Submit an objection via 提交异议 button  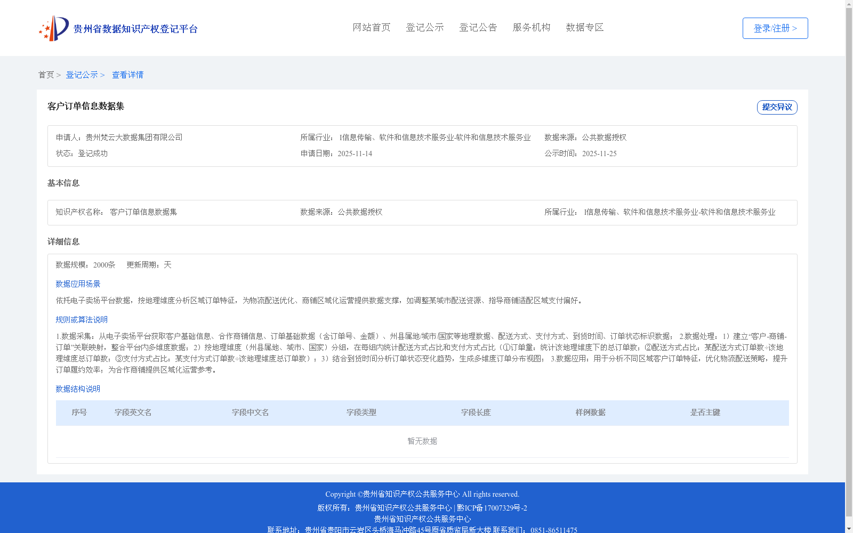tap(777, 107)
